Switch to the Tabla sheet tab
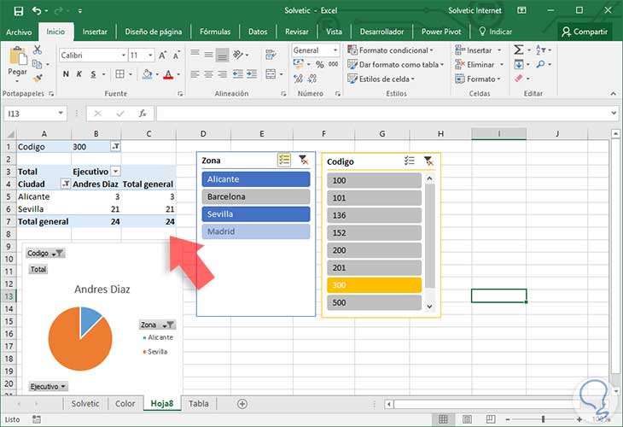Viewport: 623px width, 427px height. tap(198, 404)
